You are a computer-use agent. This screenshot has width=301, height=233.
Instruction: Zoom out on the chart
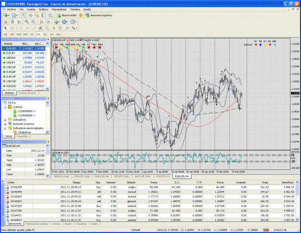[x=33, y=22]
